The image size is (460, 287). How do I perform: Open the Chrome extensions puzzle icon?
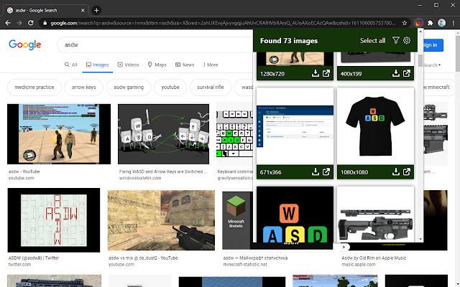pyautogui.click(x=430, y=23)
